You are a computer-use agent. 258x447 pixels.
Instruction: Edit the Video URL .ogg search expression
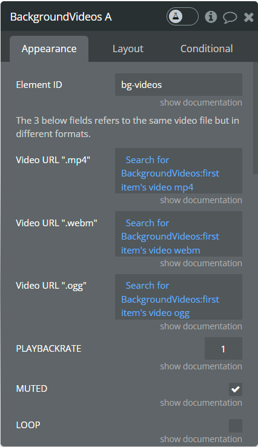pyautogui.click(x=179, y=297)
